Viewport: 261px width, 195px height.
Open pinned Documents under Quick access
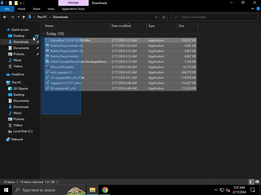tap(21, 48)
